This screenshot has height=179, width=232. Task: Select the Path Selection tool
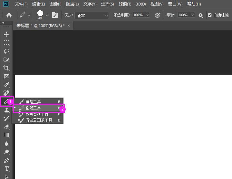(6, 177)
